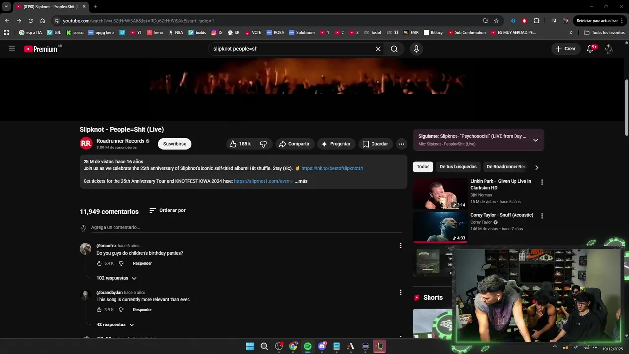Show more filter chips with right arrow
629x354 pixels.
point(537,167)
